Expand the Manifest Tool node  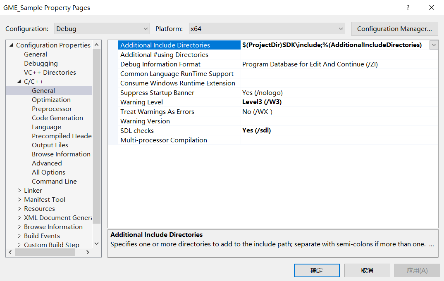[19, 200]
